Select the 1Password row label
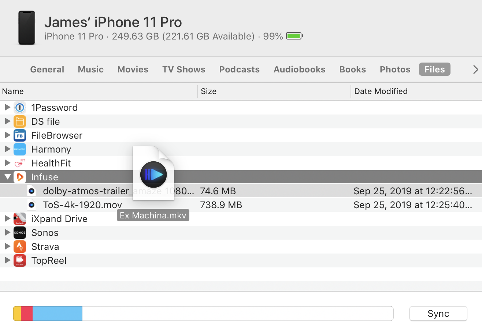This screenshot has width=482, height=334. [x=55, y=108]
